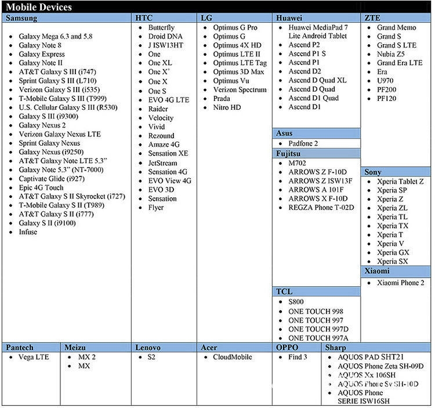Select MX 2 under Meizu
The height and width of the screenshot is (408, 435).
[x=87, y=357]
